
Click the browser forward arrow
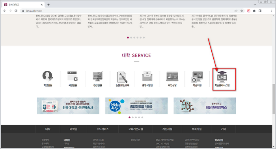[10, 11]
